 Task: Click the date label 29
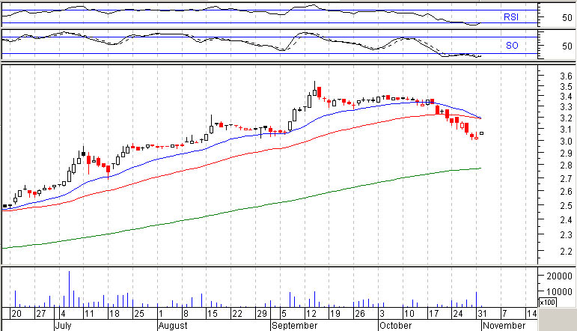click(x=262, y=314)
